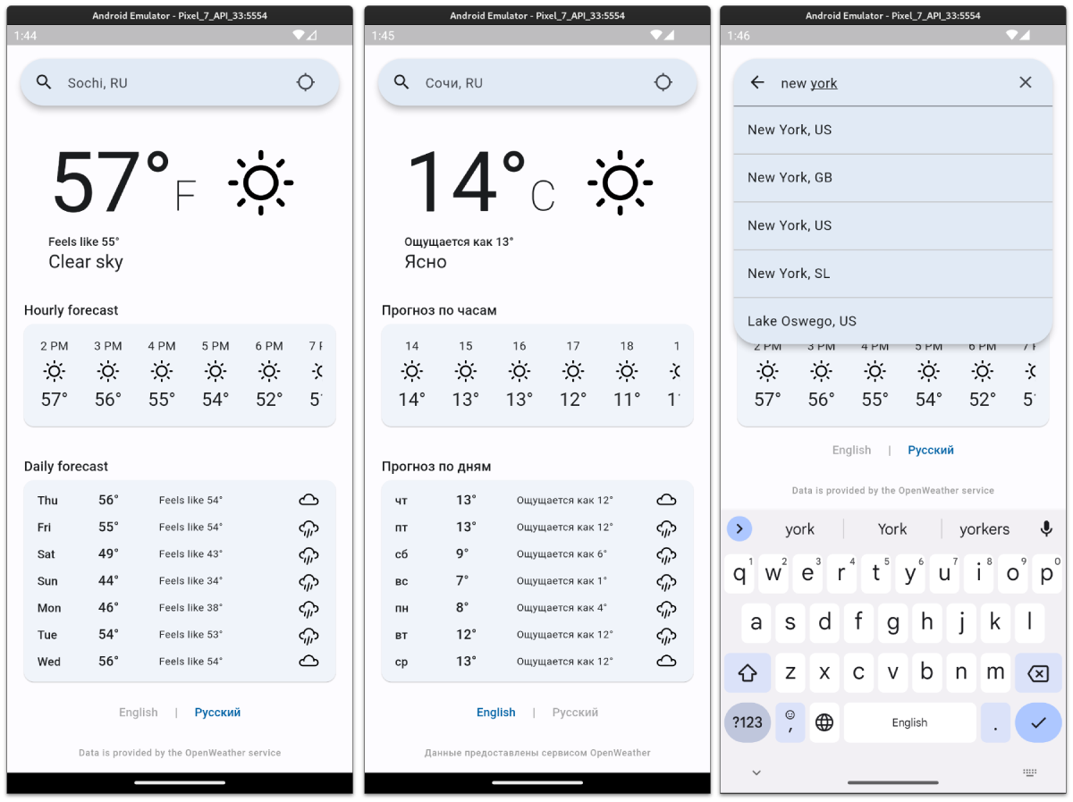This screenshot has width=1073, height=802.
Task: Tap "Ощущается как 13°" under 14° C
Action: click(x=459, y=241)
